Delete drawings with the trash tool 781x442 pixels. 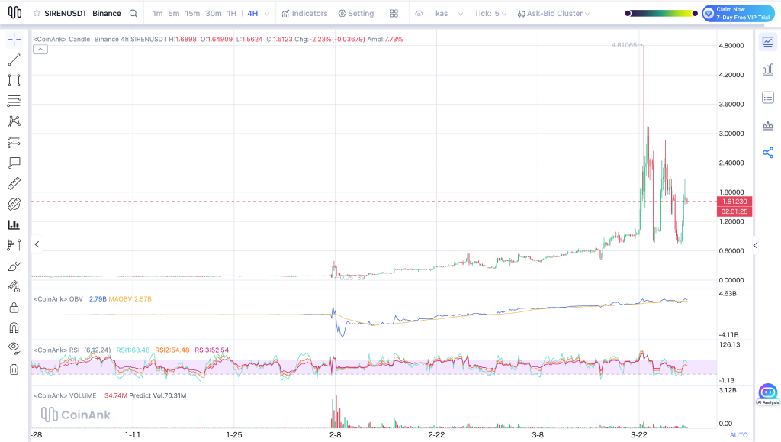(12, 368)
